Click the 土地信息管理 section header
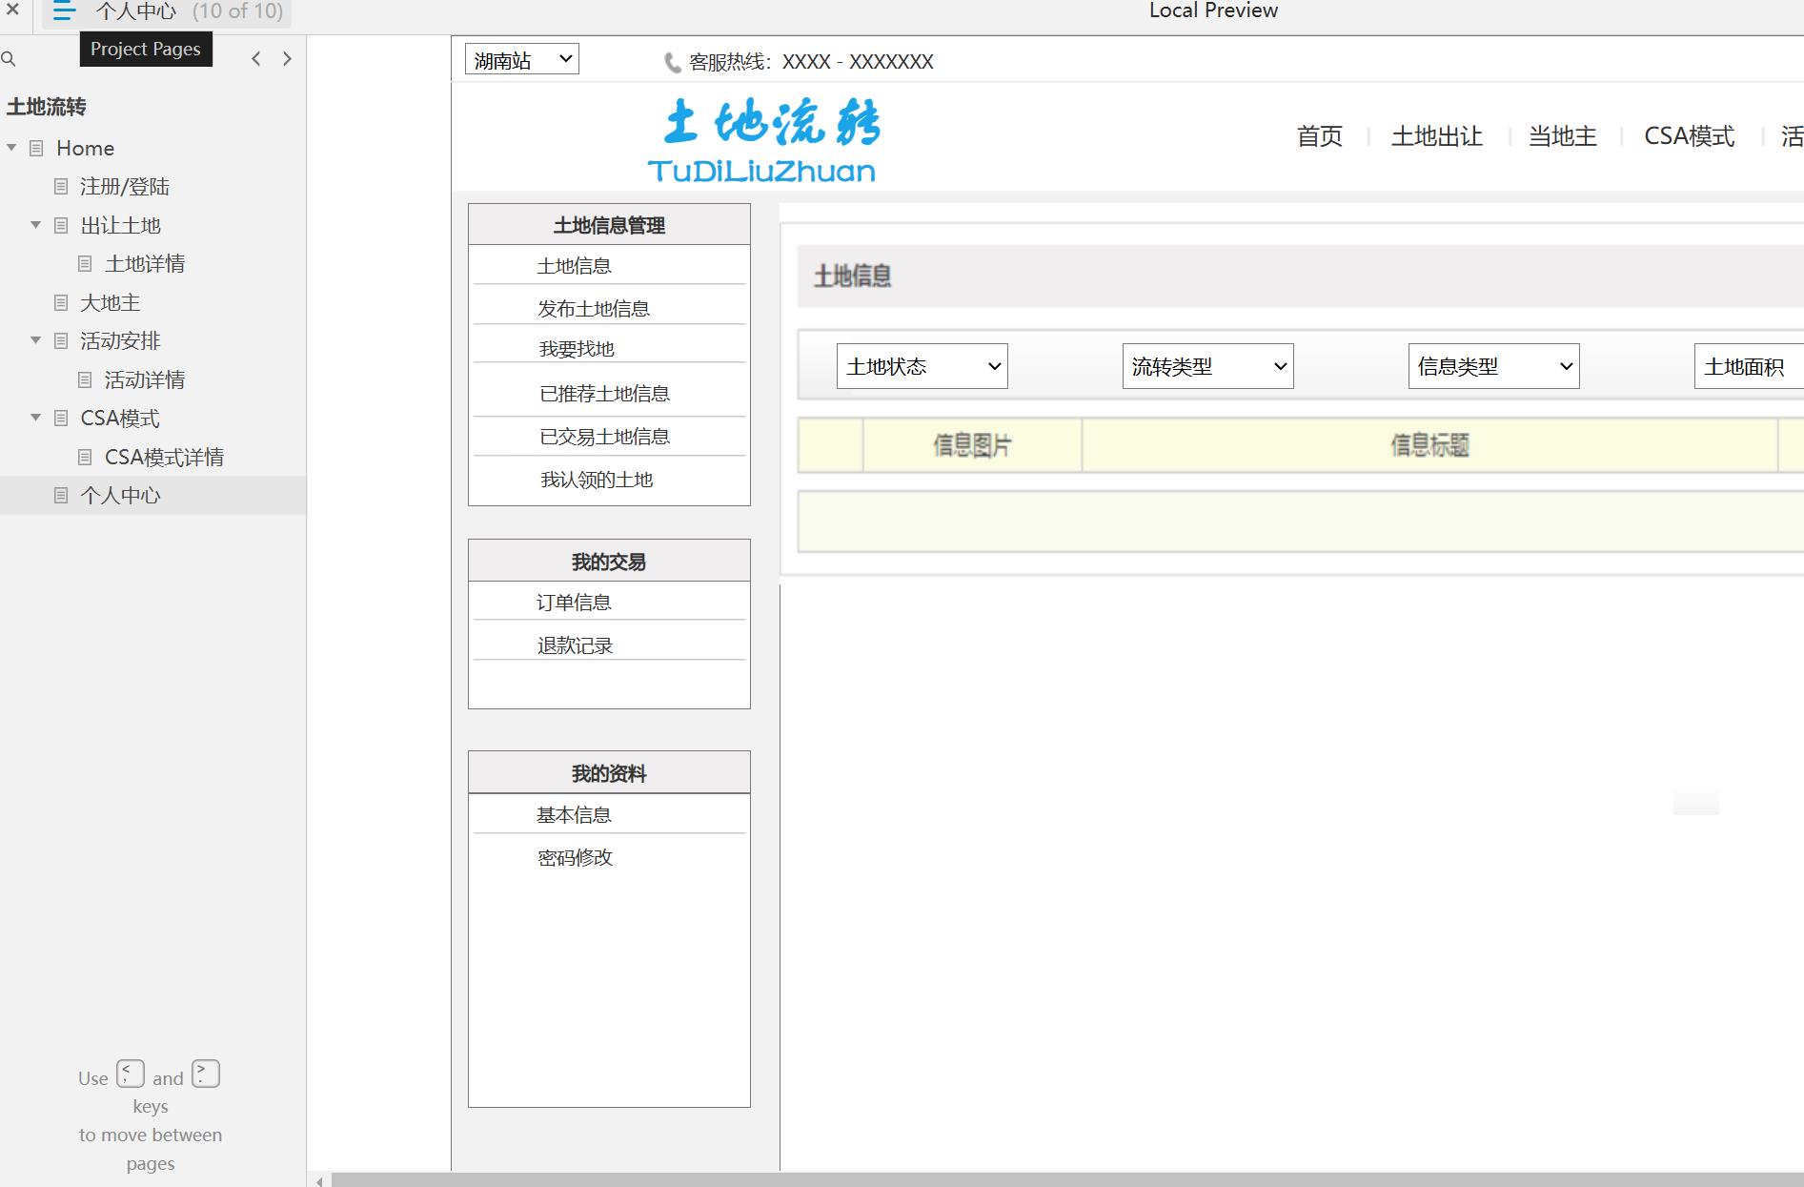 (609, 225)
